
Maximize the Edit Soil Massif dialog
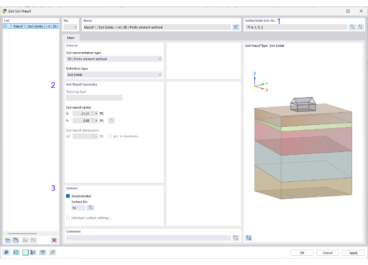click(x=348, y=11)
